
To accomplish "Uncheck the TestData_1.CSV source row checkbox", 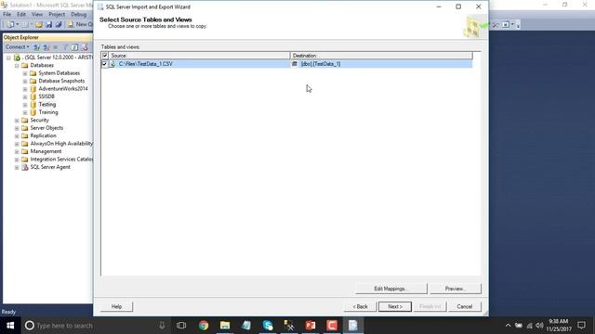I will [x=105, y=64].
